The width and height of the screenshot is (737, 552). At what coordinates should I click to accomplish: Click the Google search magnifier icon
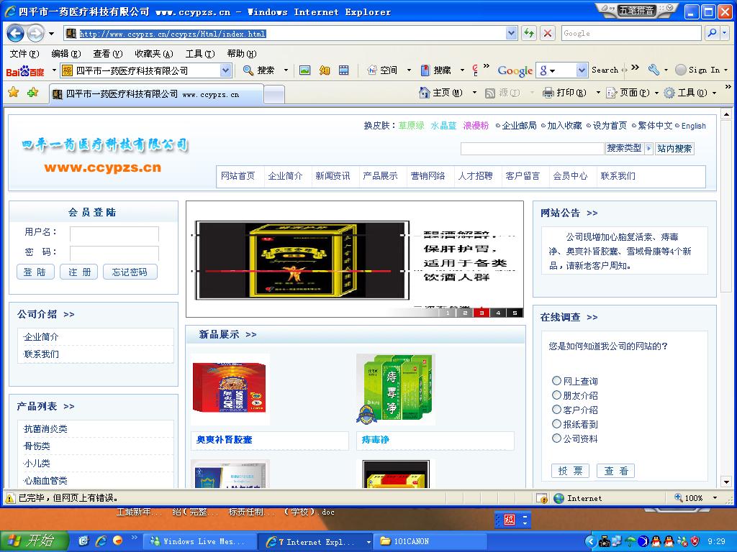711,33
